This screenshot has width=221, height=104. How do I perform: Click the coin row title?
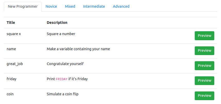coord(10,94)
